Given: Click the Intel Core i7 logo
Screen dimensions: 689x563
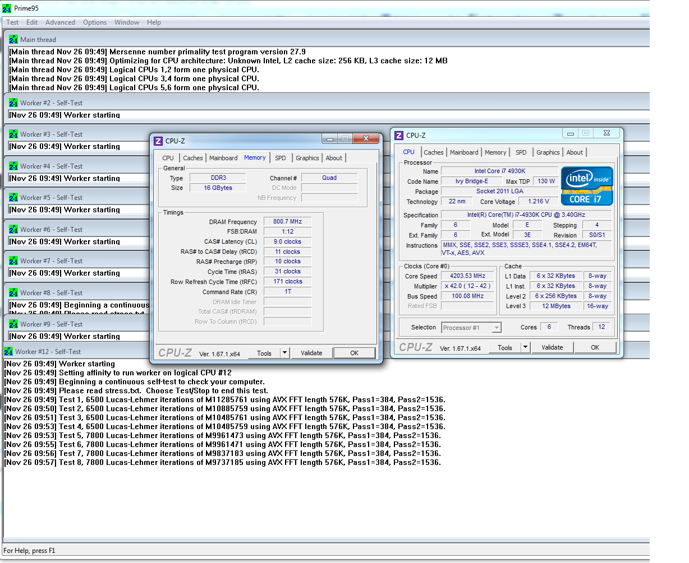Looking at the screenshot, I should click(587, 186).
